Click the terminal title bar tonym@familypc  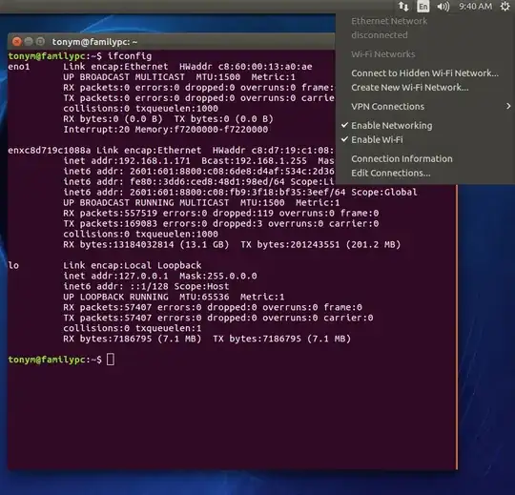point(94,42)
